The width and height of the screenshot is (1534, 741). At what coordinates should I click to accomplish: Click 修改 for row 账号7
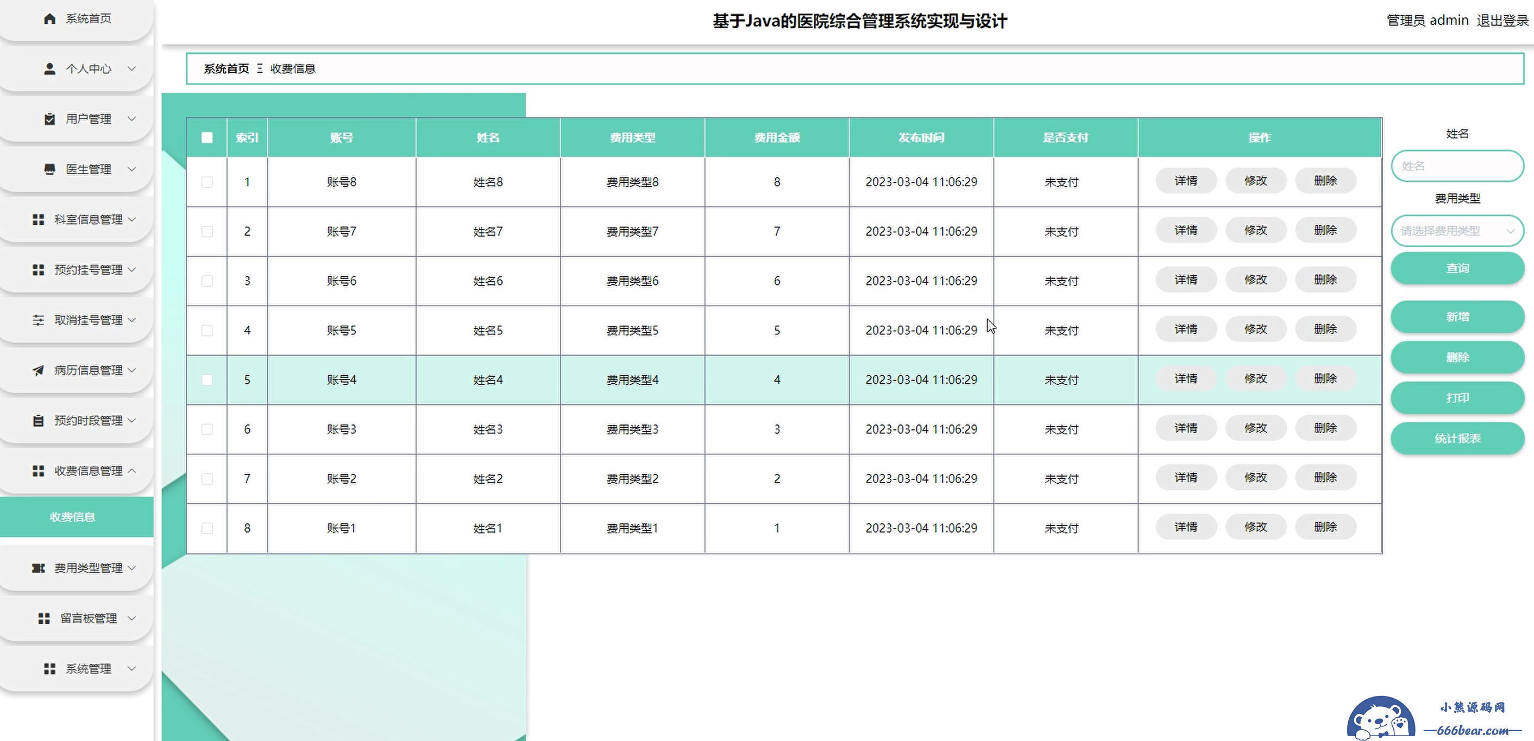1255,230
